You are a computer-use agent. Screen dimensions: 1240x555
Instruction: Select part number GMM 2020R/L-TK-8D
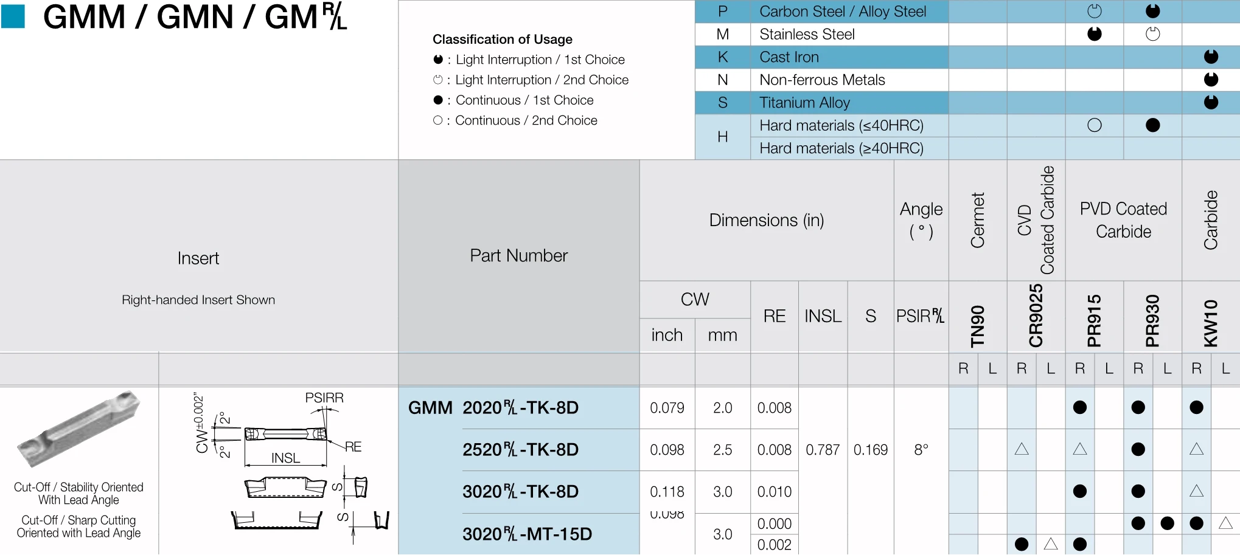[x=493, y=407]
